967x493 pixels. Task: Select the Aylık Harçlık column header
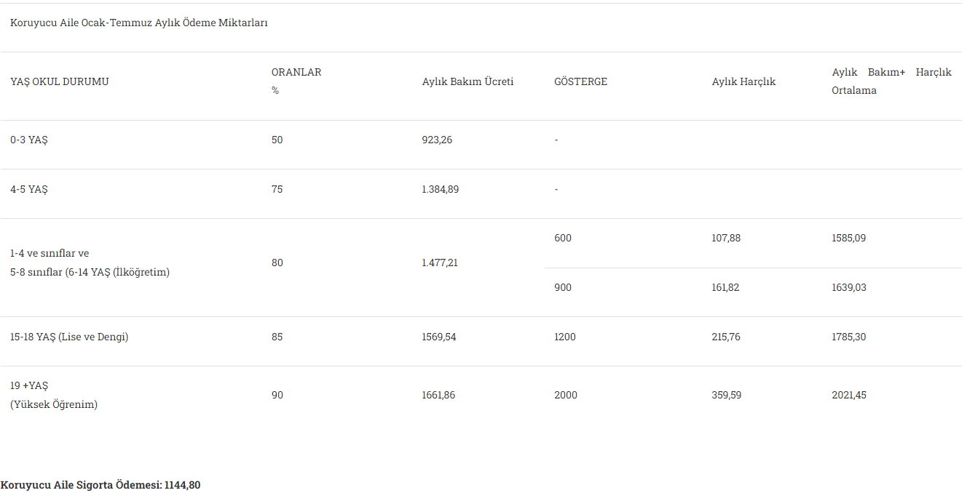point(743,81)
